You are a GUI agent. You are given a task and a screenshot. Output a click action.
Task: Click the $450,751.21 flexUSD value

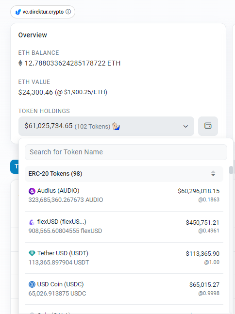[x=202, y=222]
